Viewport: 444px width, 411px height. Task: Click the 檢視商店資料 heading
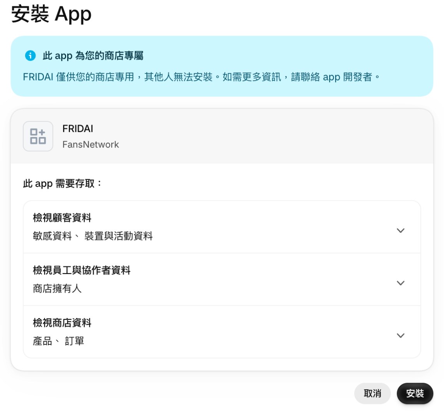coord(62,322)
